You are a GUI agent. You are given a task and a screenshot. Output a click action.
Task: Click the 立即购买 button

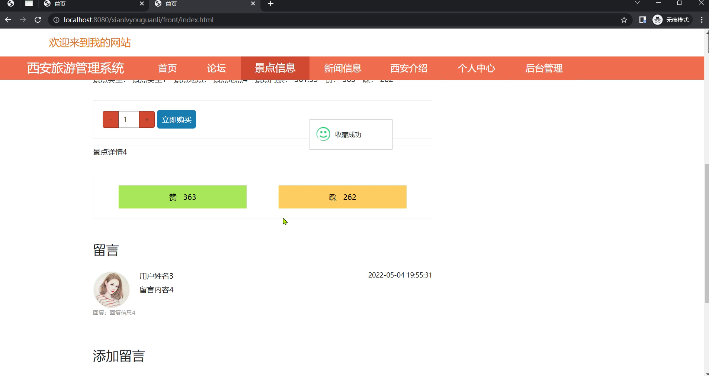pyautogui.click(x=176, y=120)
